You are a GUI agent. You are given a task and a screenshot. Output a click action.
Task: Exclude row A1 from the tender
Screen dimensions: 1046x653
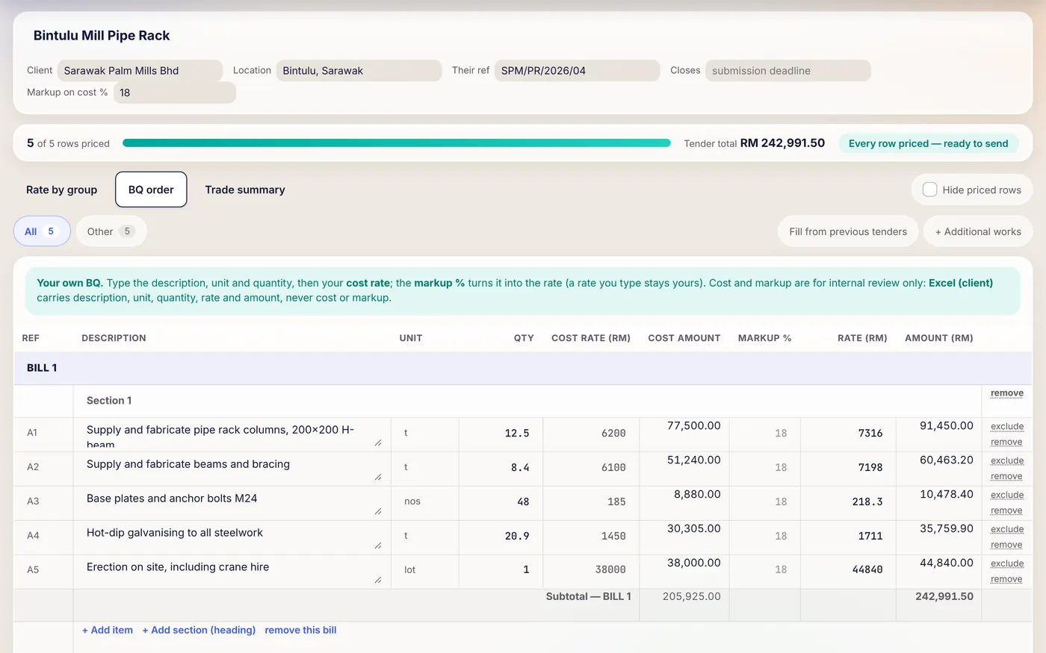(1007, 426)
